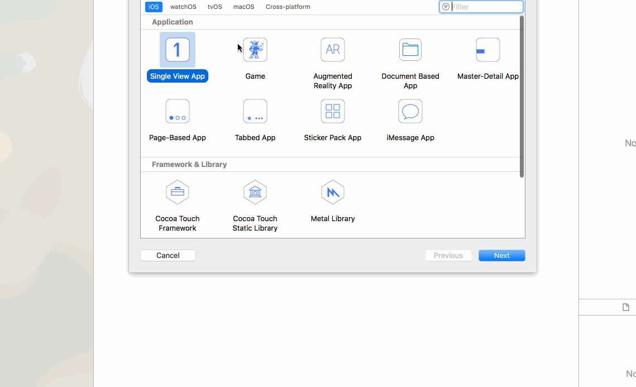This screenshot has height=387, width=636.
Task: Choose the Cocoa Touch Framework toolbox icon
Action: pyautogui.click(x=177, y=192)
